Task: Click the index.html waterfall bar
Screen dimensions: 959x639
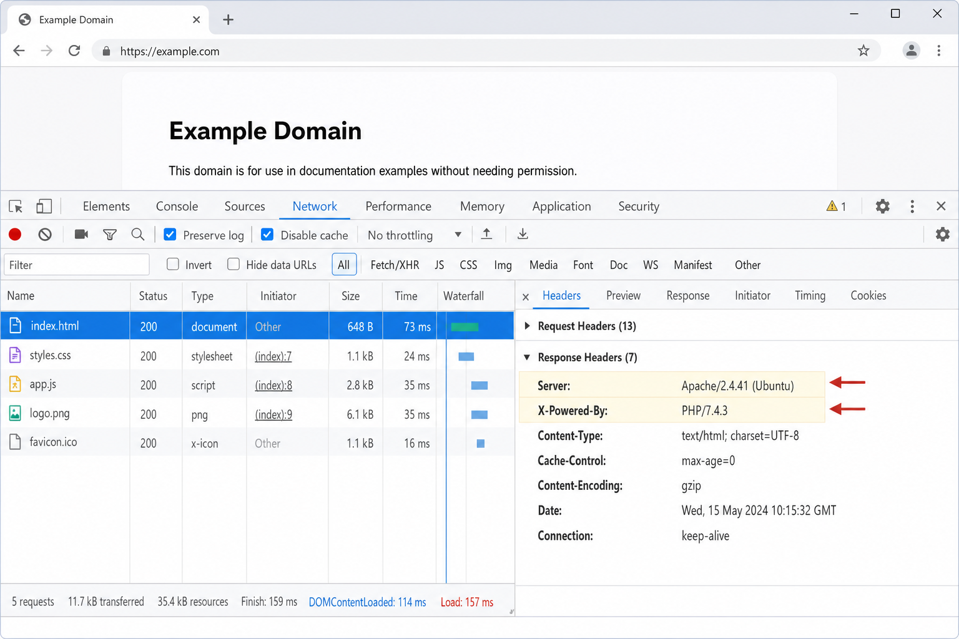Action: click(x=465, y=326)
